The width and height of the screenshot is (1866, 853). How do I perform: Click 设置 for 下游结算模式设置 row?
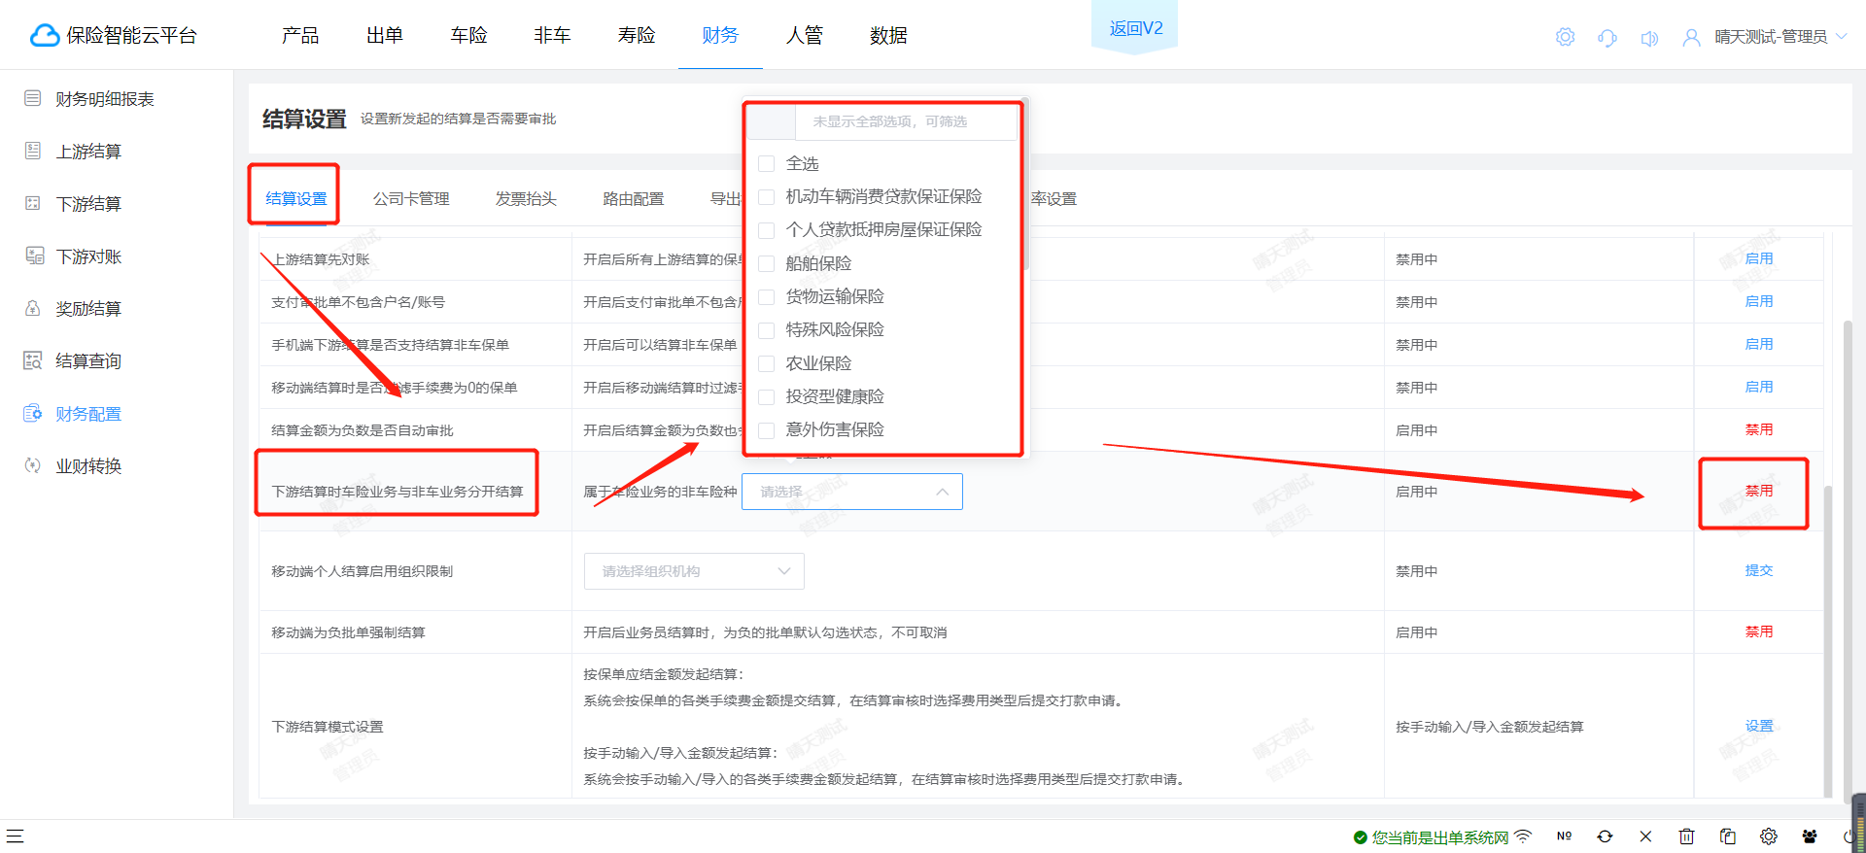1759,726
